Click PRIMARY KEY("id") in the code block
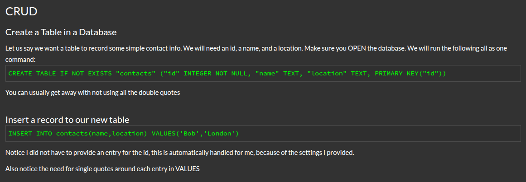 [x=406, y=73]
